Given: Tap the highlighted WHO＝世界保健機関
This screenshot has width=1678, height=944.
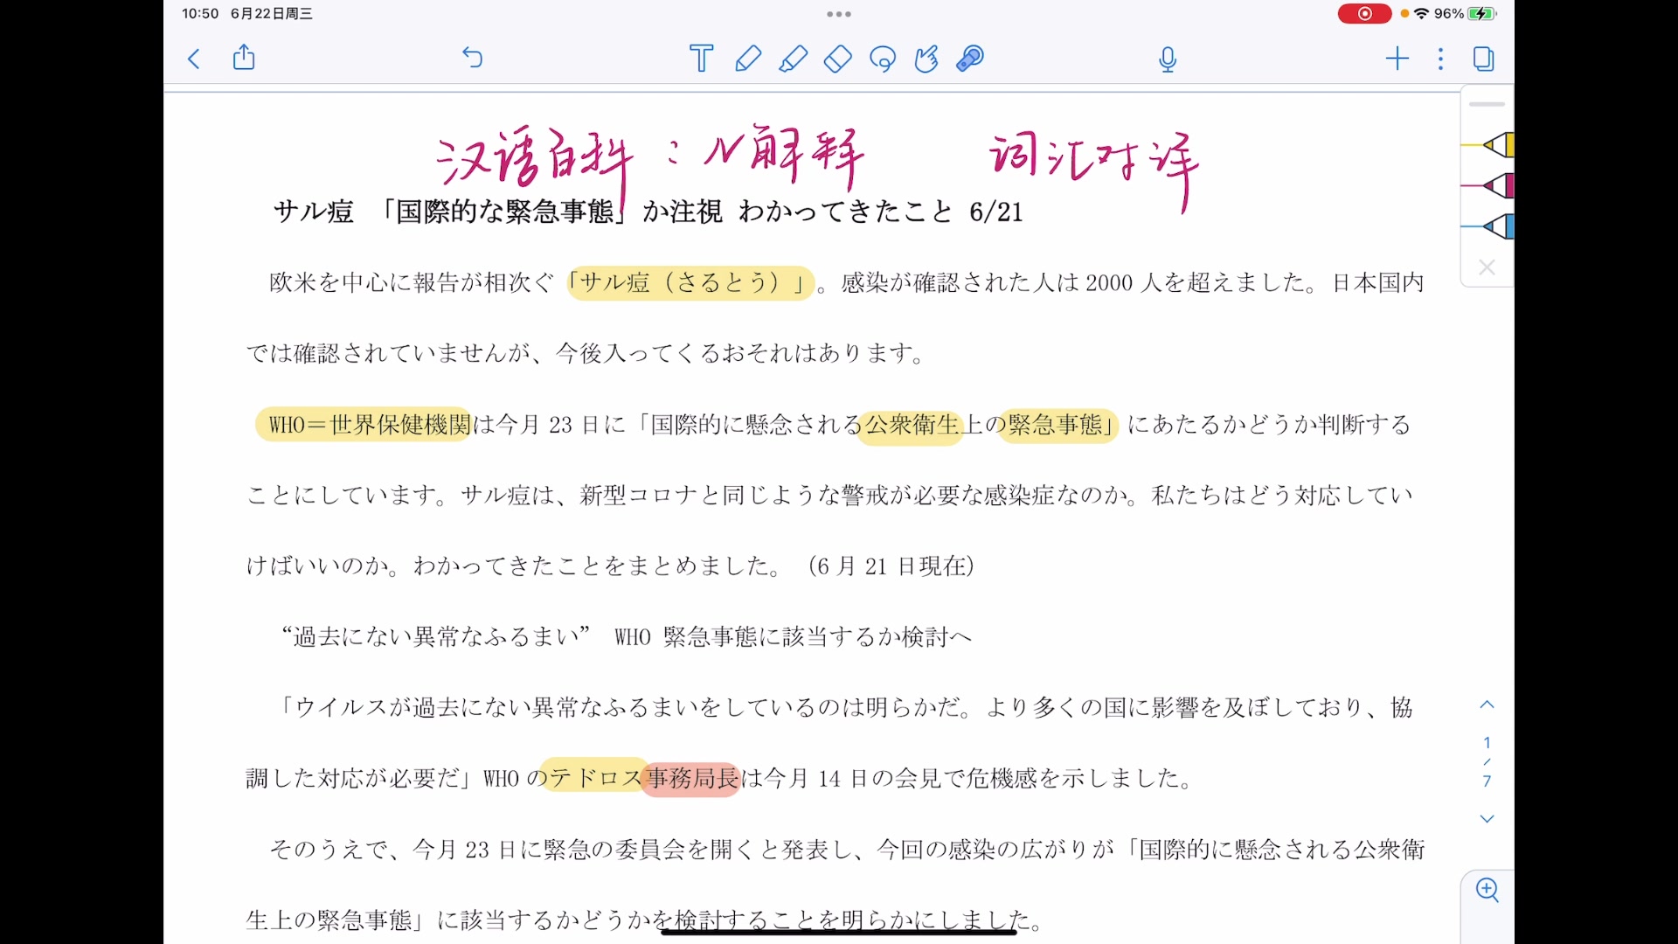Looking at the screenshot, I should [364, 425].
